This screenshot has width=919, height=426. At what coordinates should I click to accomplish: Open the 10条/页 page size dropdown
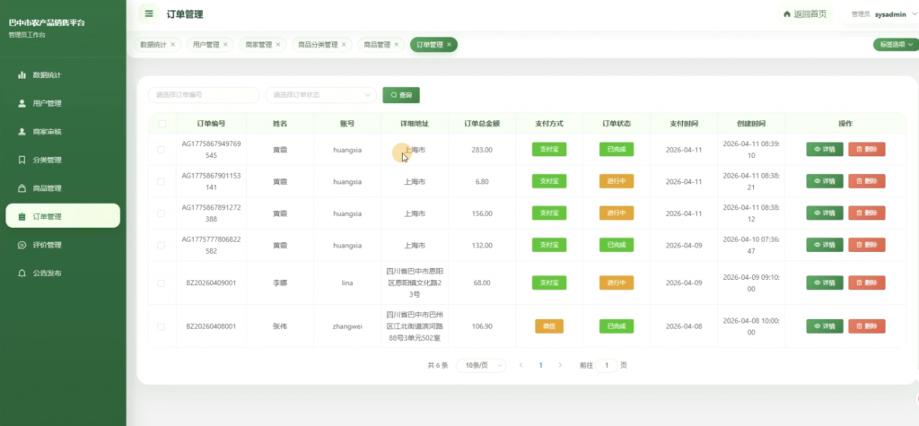tap(481, 365)
